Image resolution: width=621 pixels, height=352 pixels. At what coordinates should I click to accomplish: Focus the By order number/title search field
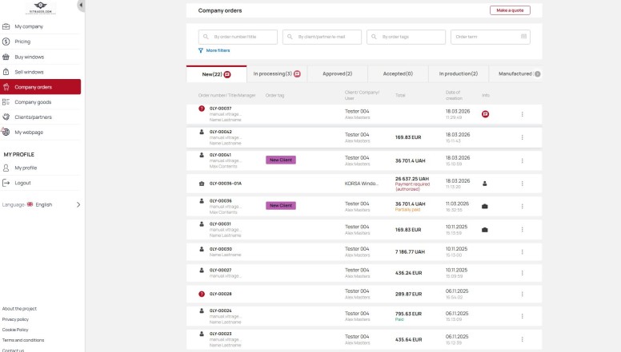click(x=238, y=37)
